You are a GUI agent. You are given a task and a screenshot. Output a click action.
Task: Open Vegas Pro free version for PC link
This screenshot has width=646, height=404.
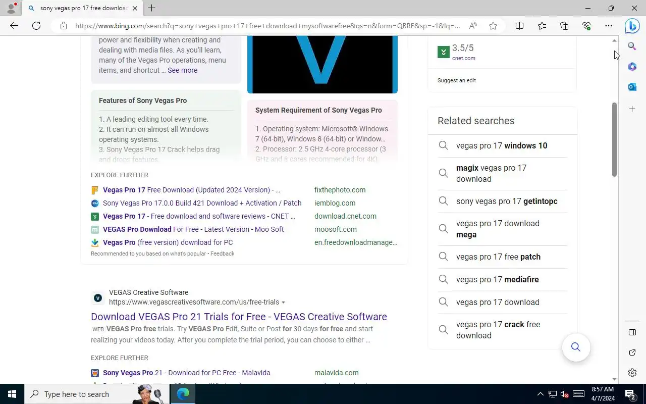pos(168,242)
